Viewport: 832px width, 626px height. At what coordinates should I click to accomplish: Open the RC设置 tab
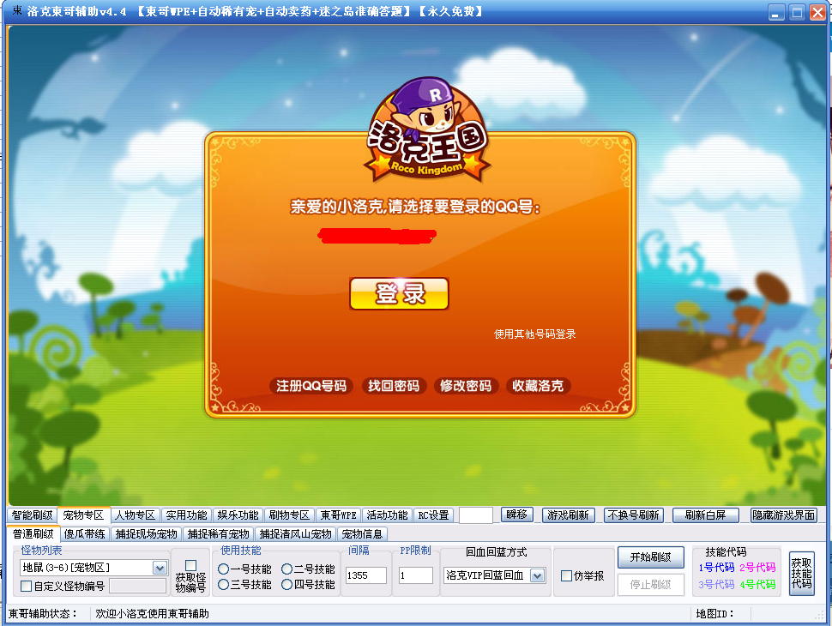click(x=433, y=515)
